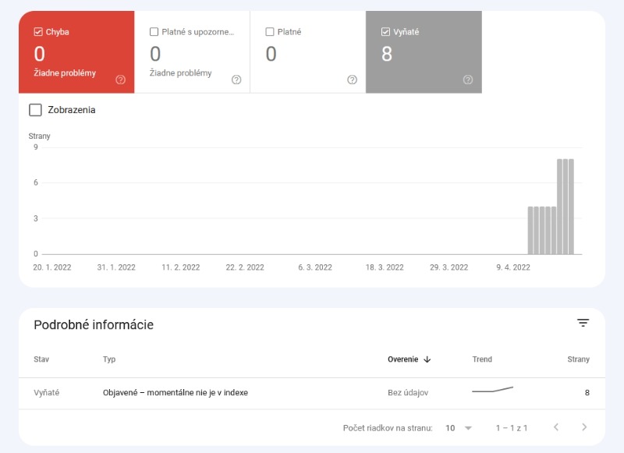The width and height of the screenshot is (624, 453).
Task: Open rows per page dropdown
Action: [x=459, y=428]
